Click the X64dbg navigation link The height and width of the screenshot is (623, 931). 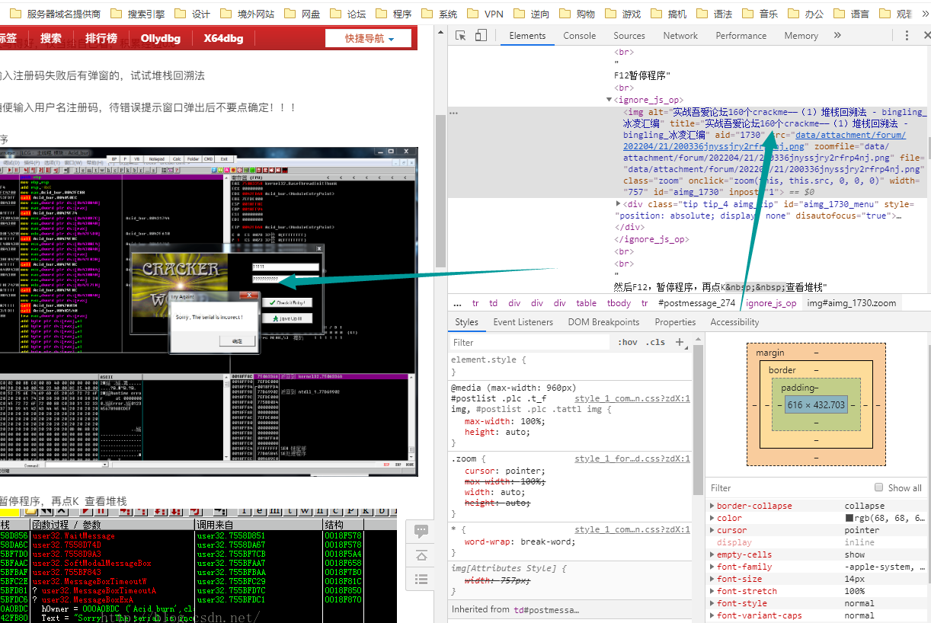(x=223, y=39)
